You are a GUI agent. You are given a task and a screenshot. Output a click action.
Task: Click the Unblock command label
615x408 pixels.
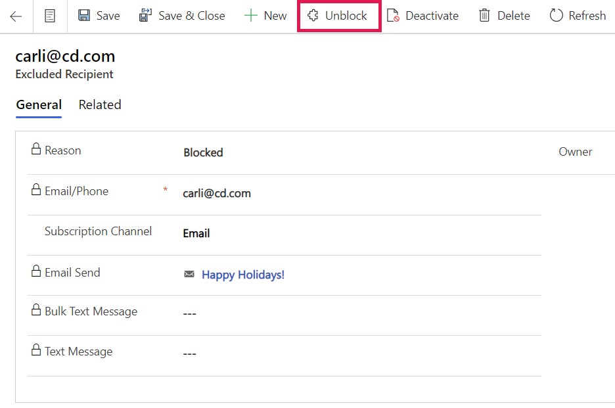(346, 16)
